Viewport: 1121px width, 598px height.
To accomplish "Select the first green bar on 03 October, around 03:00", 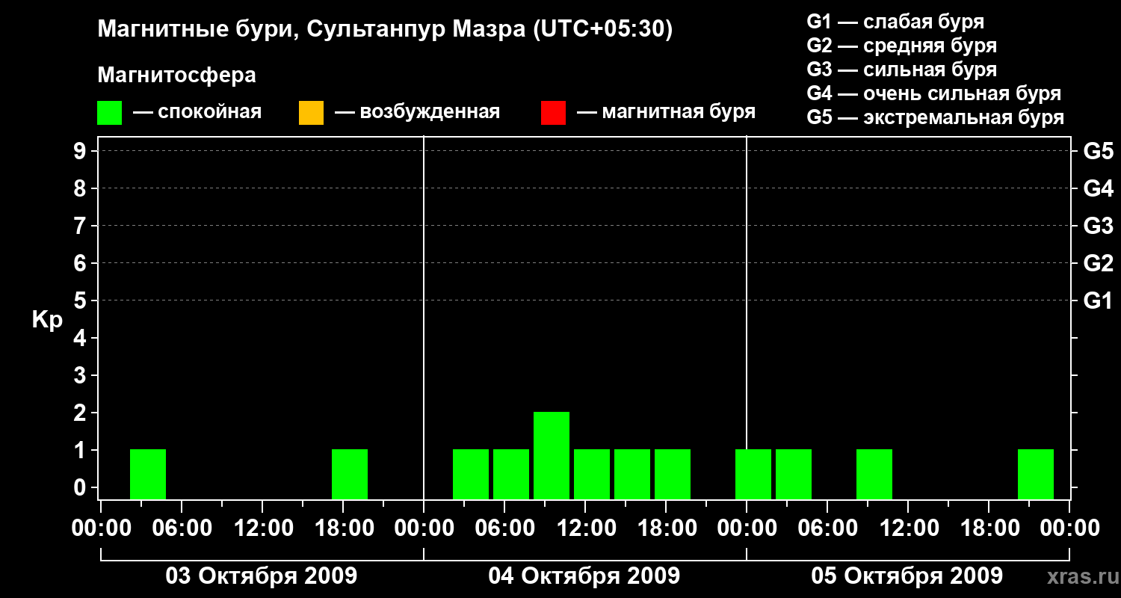I will click(148, 474).
